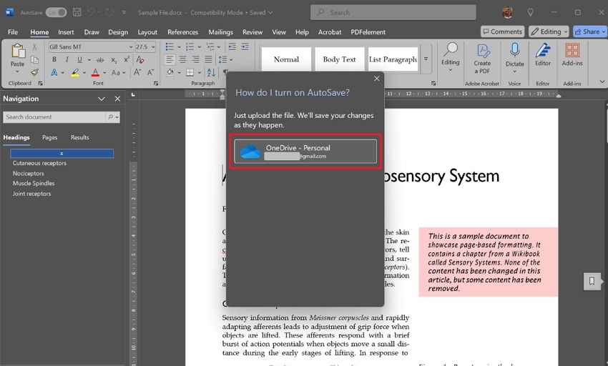
Task: Switch to the Layout tab
Action: [x=147, y=32]
